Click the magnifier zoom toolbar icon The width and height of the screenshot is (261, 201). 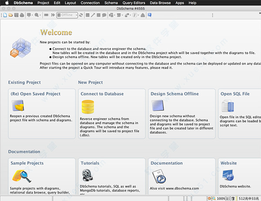[37, 15]
